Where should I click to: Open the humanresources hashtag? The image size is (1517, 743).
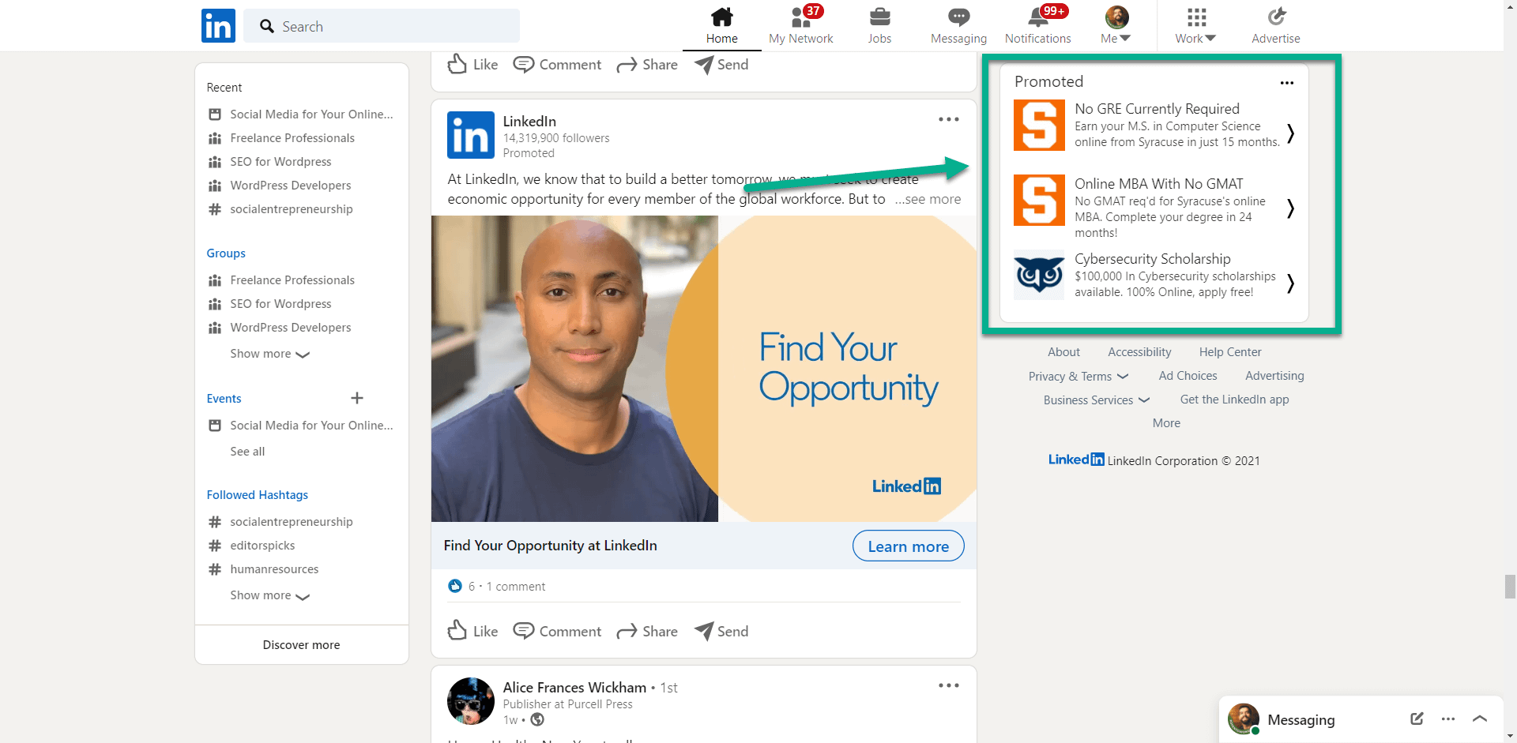point(274,569)
